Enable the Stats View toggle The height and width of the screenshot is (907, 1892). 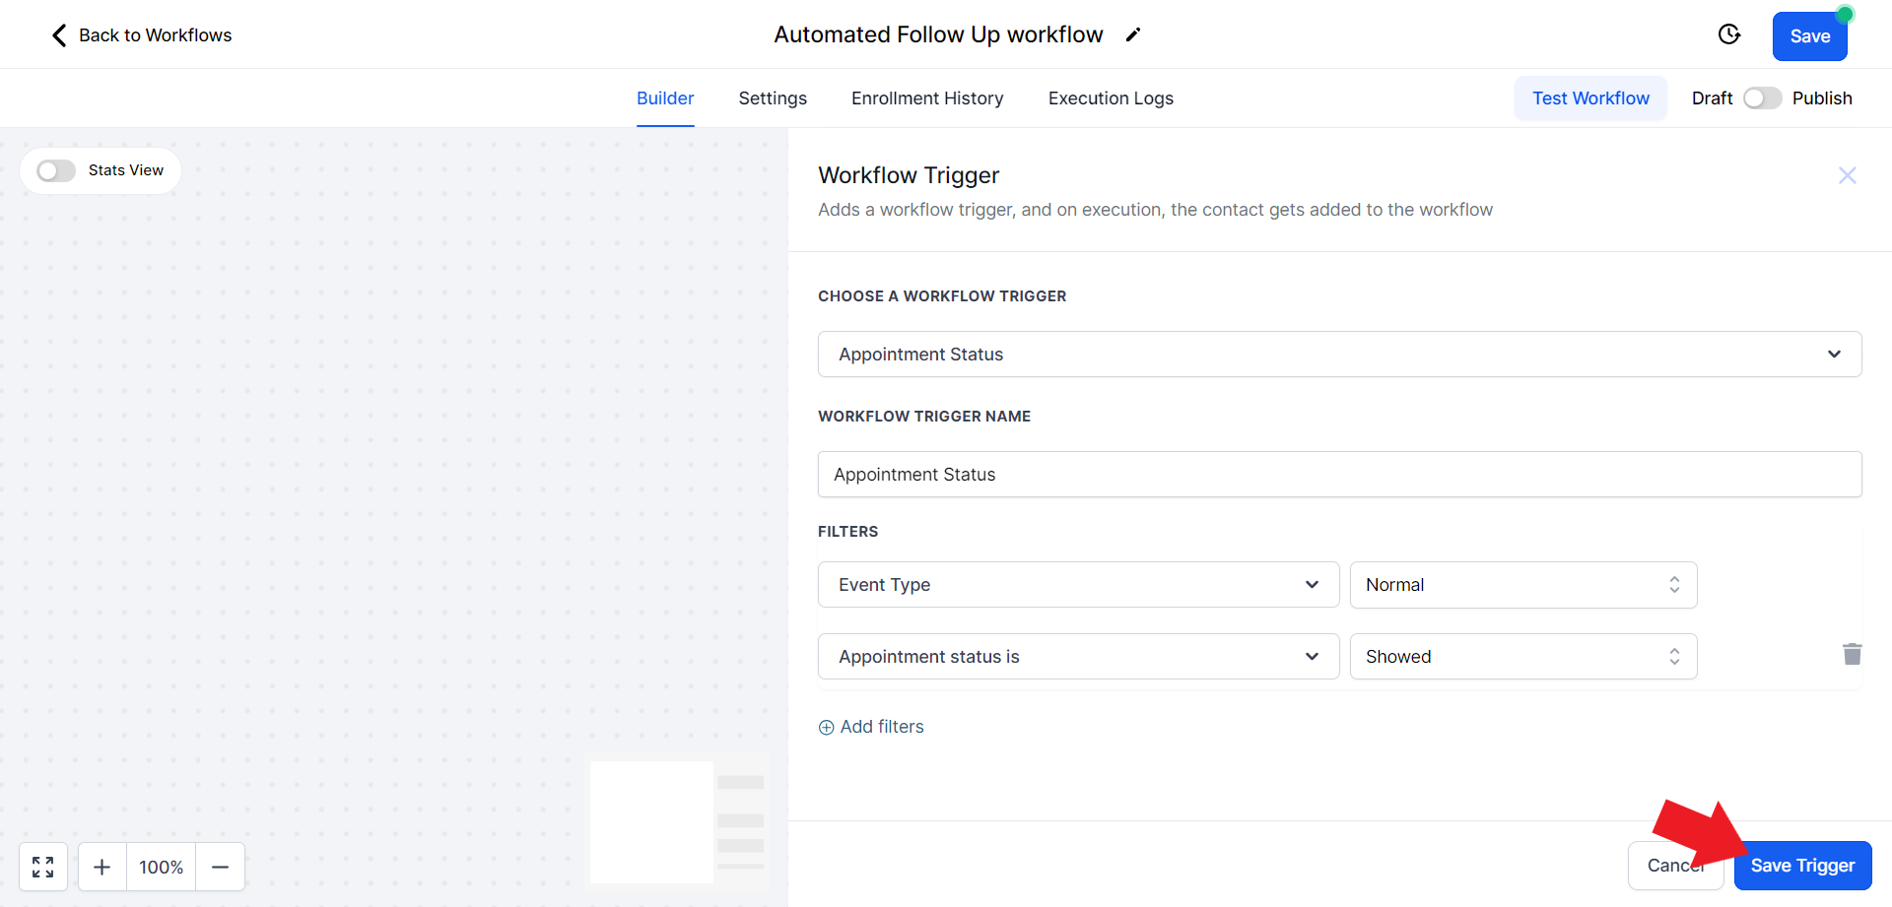click(56, 170)
